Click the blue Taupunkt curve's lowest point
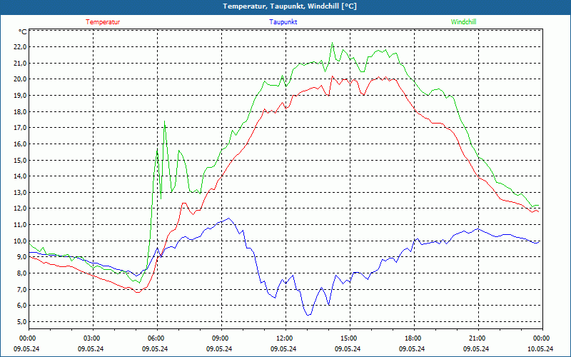The width and height of the screenshot is (571, 357). [308, 315]
